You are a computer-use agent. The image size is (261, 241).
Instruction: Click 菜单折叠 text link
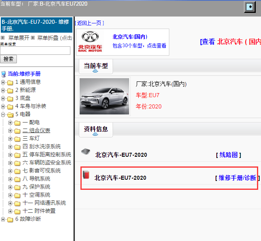point(48,38)
